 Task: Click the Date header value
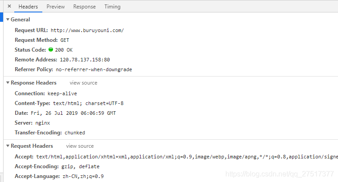pos(73,113)
